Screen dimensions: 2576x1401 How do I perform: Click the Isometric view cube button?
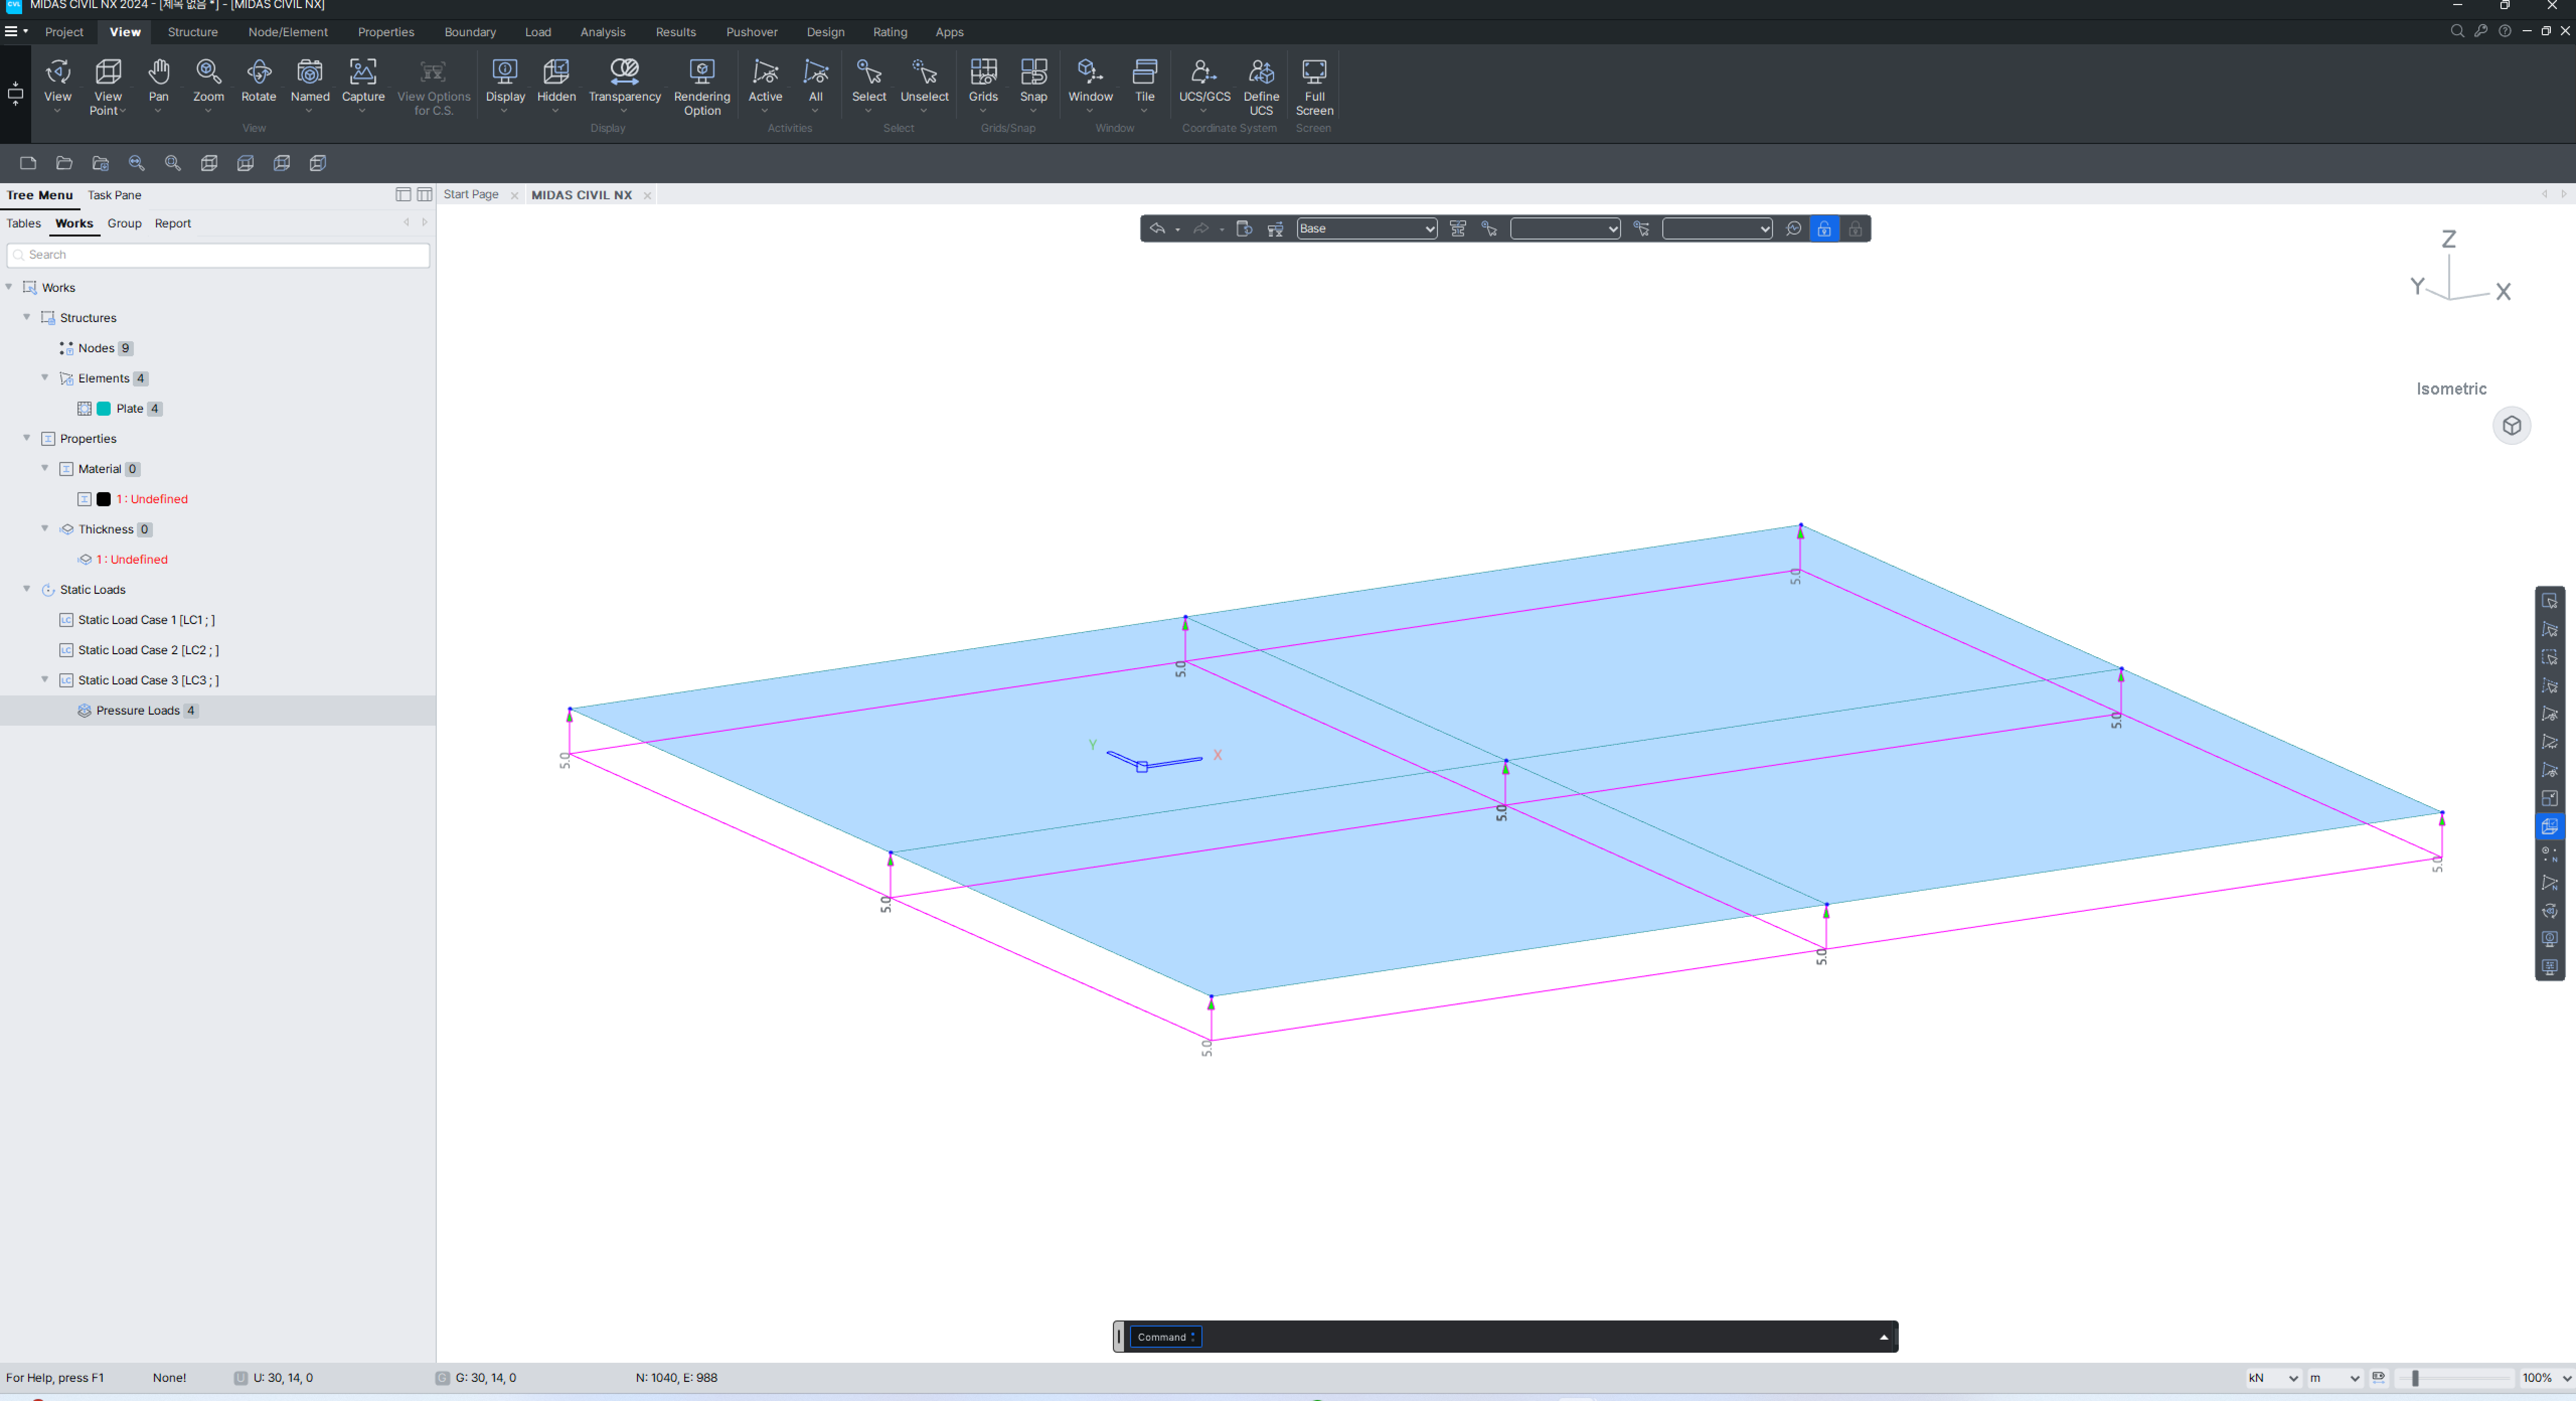pyautogui.click(x=2511, y=426)
